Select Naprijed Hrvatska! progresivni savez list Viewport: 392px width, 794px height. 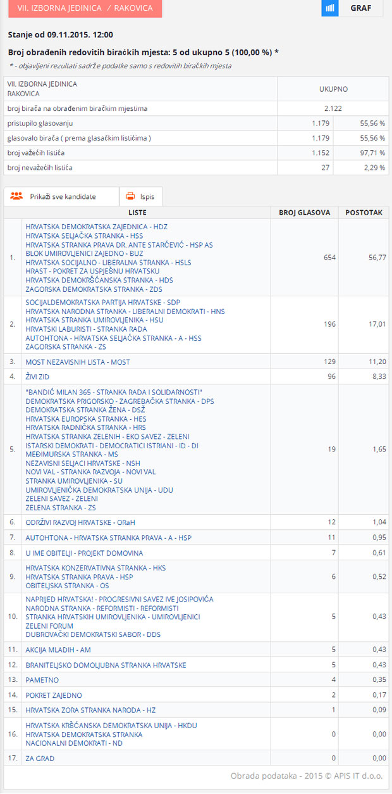pyautogui.click(x=119, y=599)
